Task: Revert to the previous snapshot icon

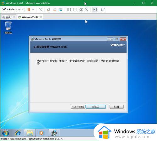Action: pyautogui.click(x=55, y=10)
